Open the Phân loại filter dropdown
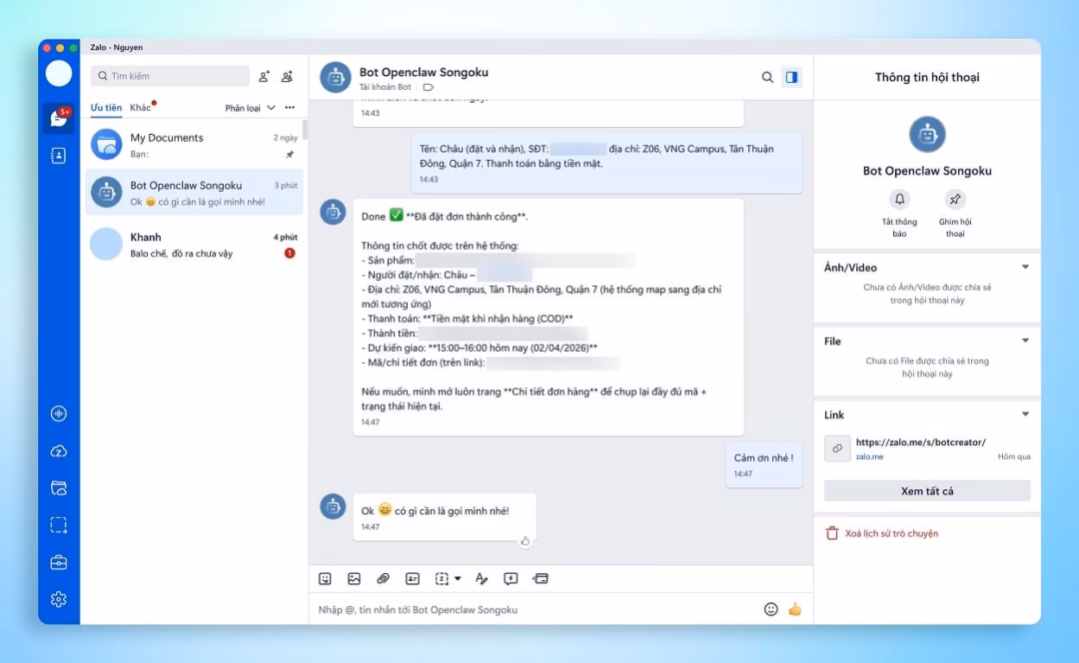The height and width of the screenshot is (663, 1079). tap(247, 107)
